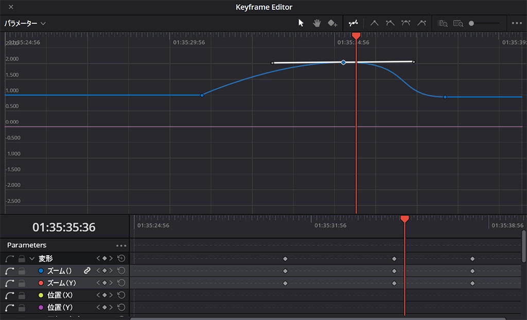Screen dimensions: 527x320
Task: Go to next keyframe on ズーム(Y)
Action: [111, 283]
